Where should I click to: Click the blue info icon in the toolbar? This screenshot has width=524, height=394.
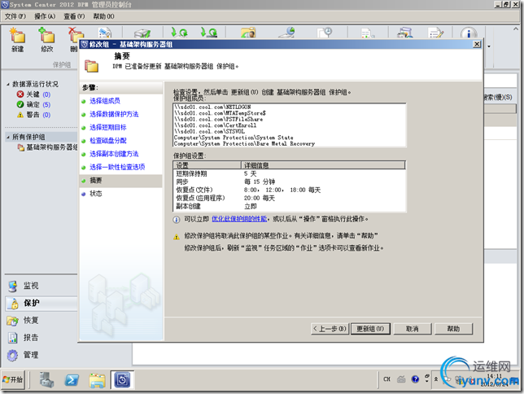pyautogui.click(x=469, y=33)
